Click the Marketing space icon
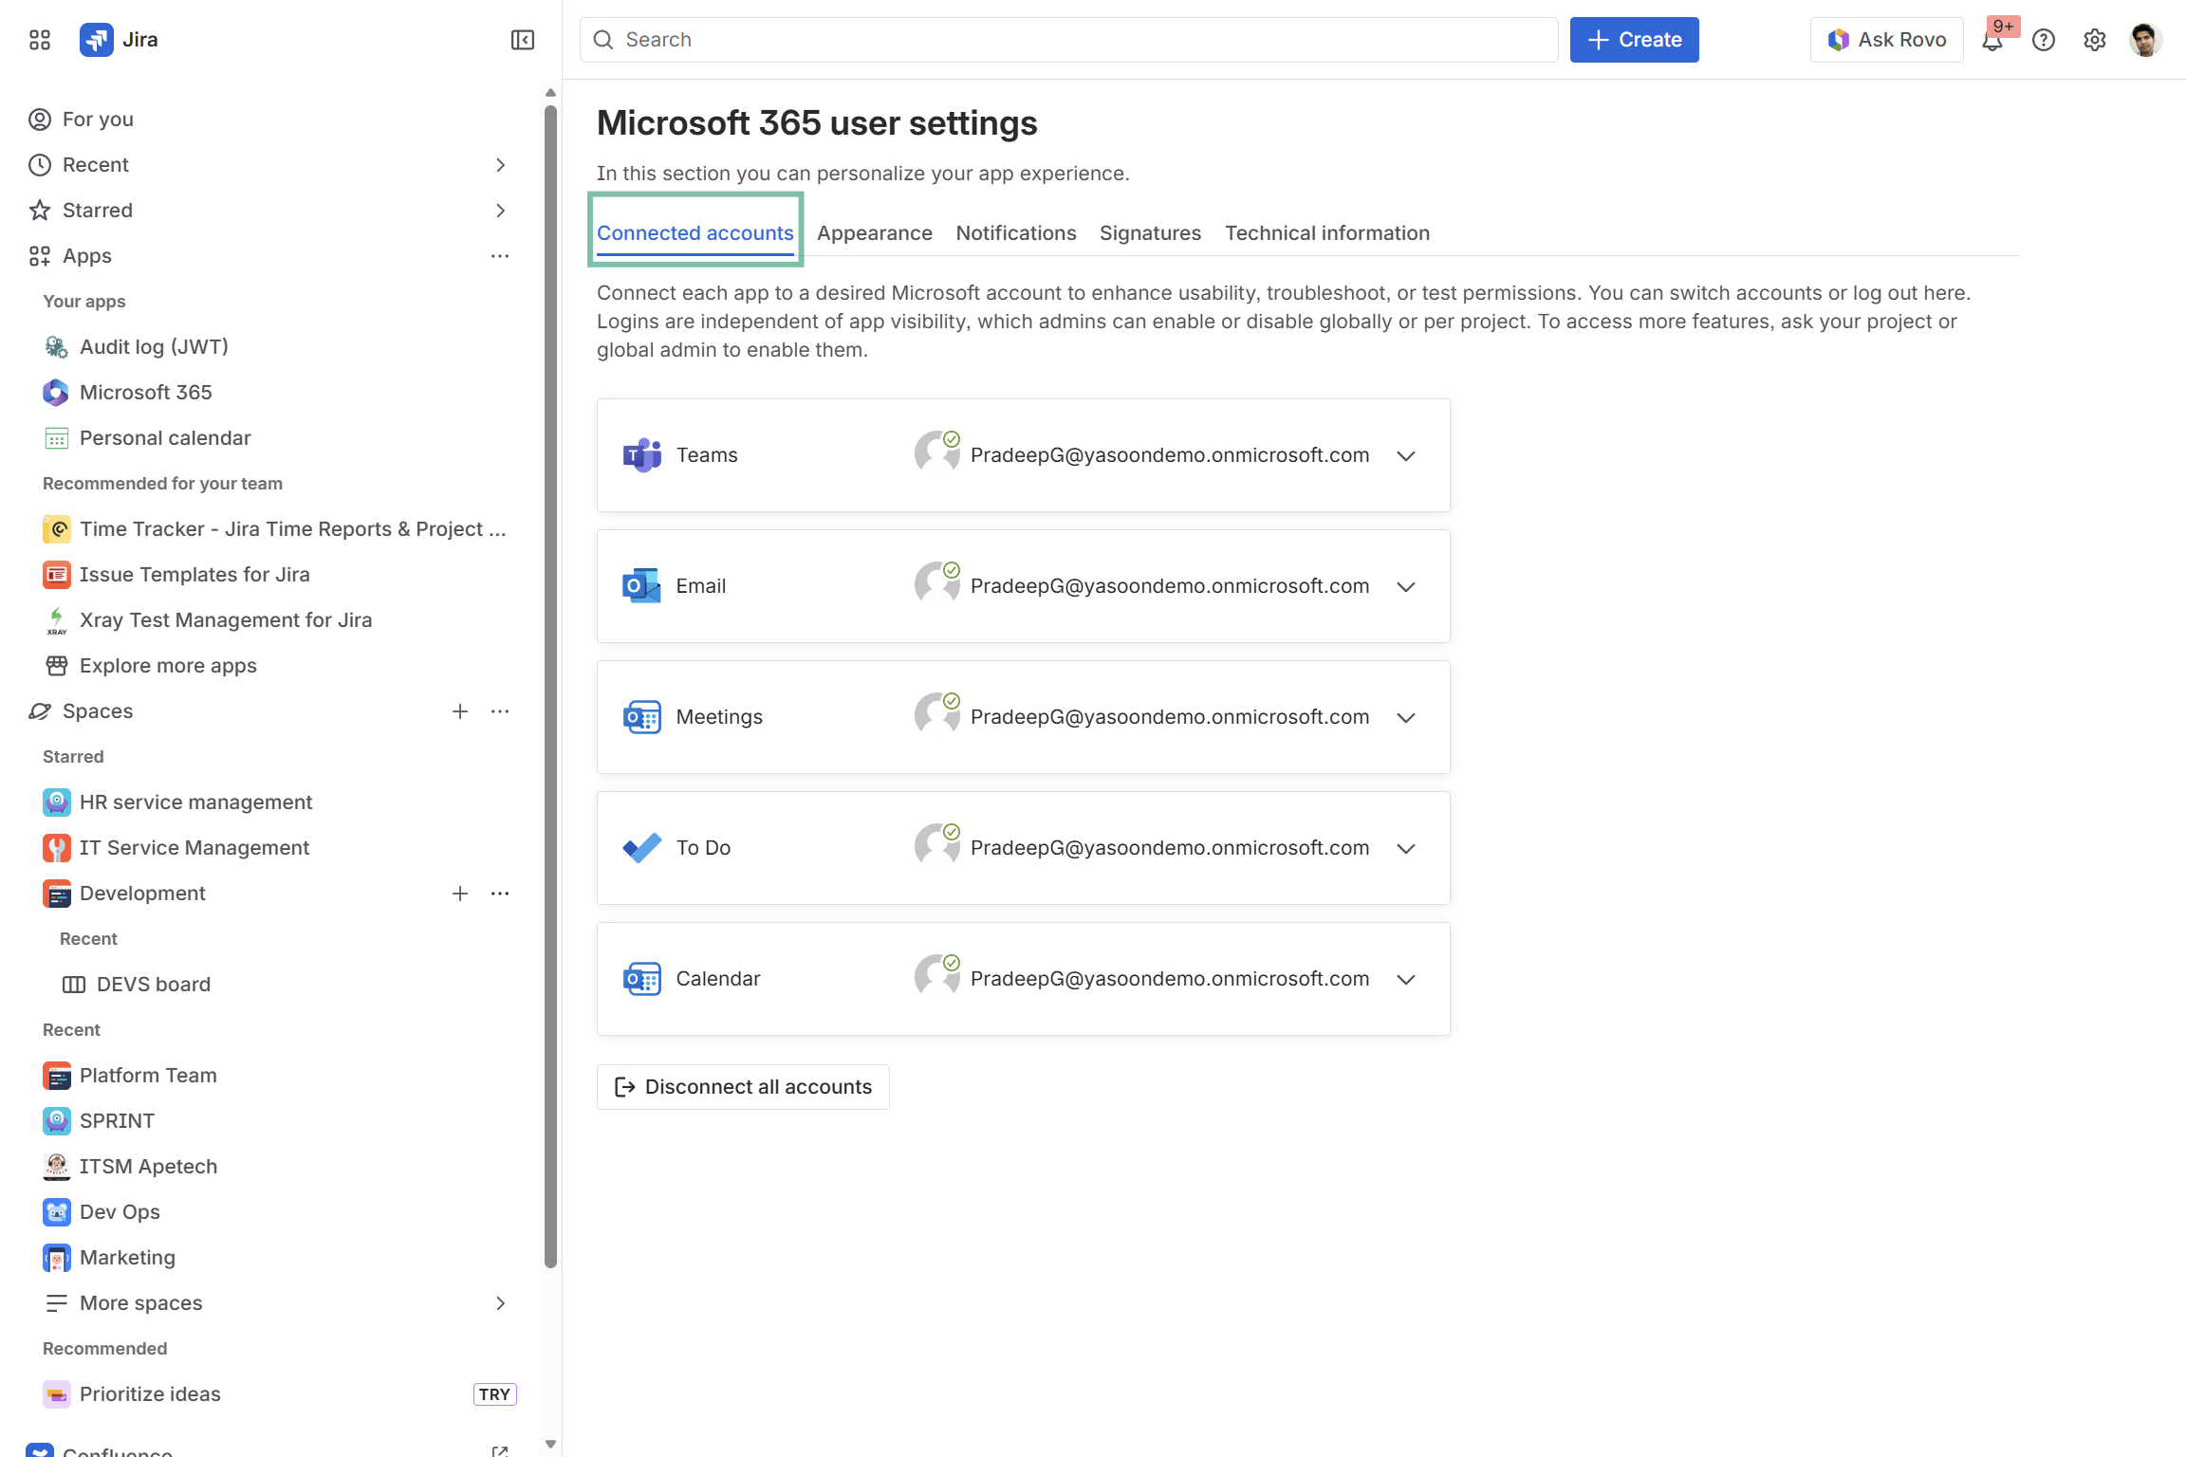2186x1457 pixels. click(56, 1258)
